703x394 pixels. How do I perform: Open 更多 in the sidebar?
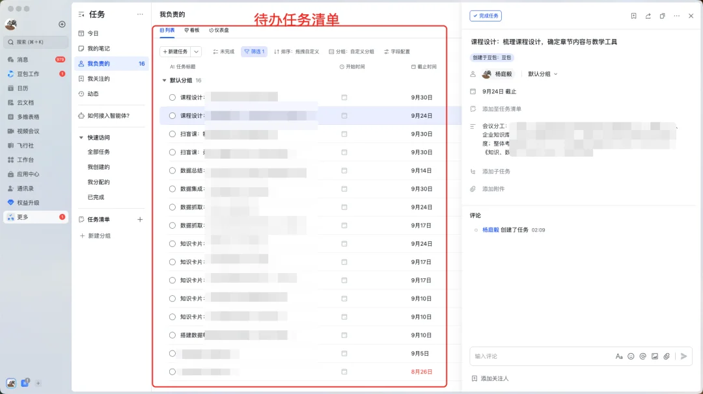[x=35, y=217]
